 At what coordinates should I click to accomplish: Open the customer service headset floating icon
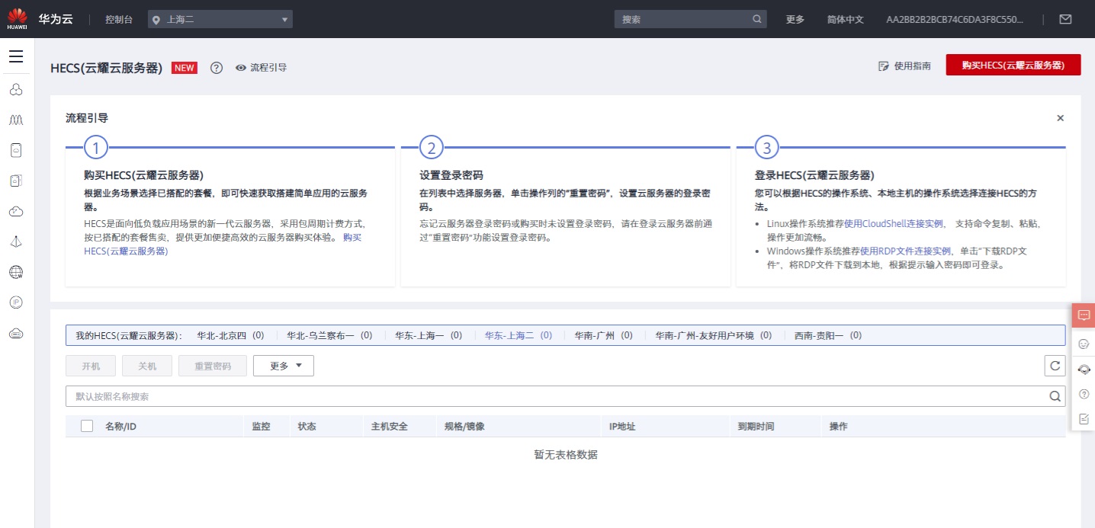pos(1084,369)
